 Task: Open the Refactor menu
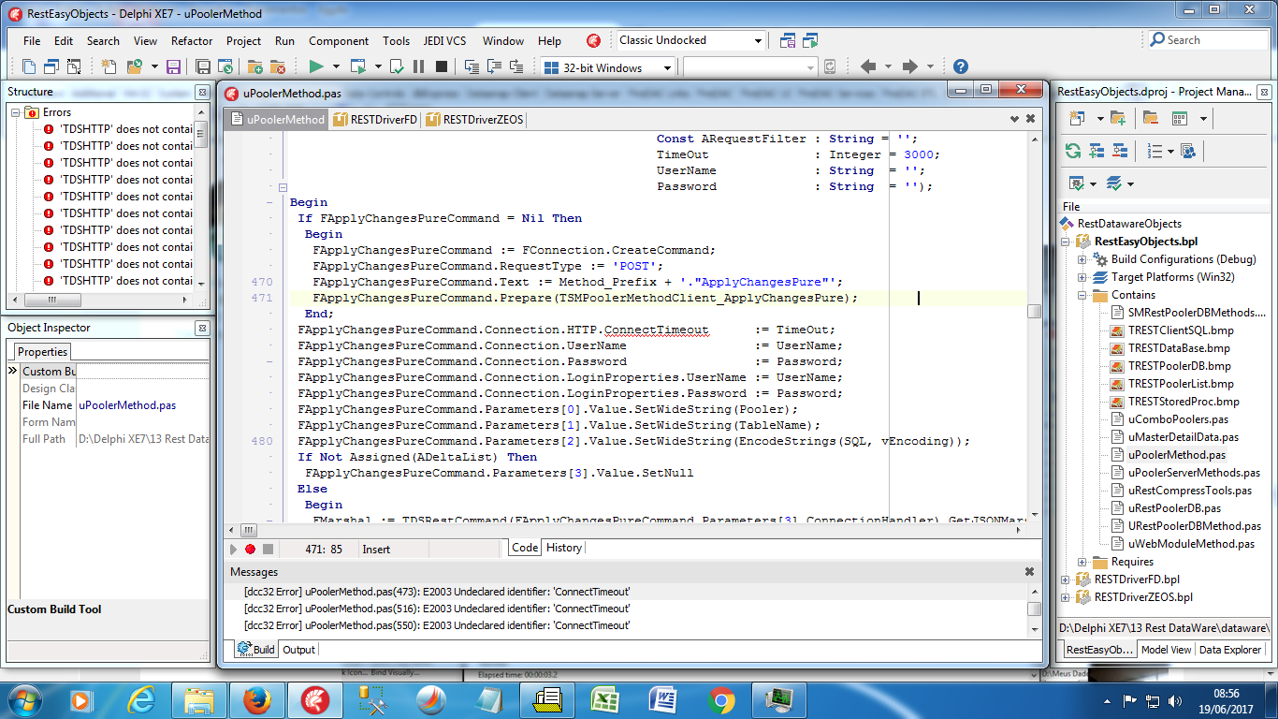pos(192,40)
